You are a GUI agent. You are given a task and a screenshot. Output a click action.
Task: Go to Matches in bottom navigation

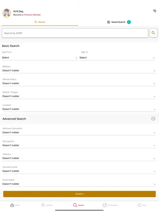[x=47, y=205]
